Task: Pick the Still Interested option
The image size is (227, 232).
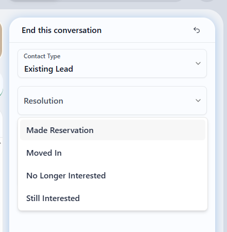Action: (113, 198)
